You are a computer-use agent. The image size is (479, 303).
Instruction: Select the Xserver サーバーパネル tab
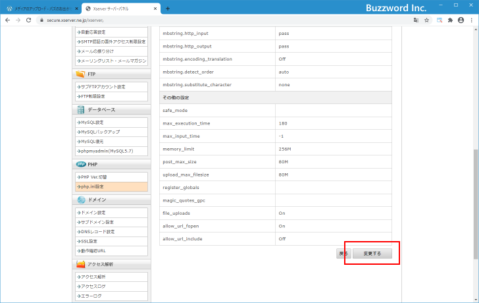(122, 9)
